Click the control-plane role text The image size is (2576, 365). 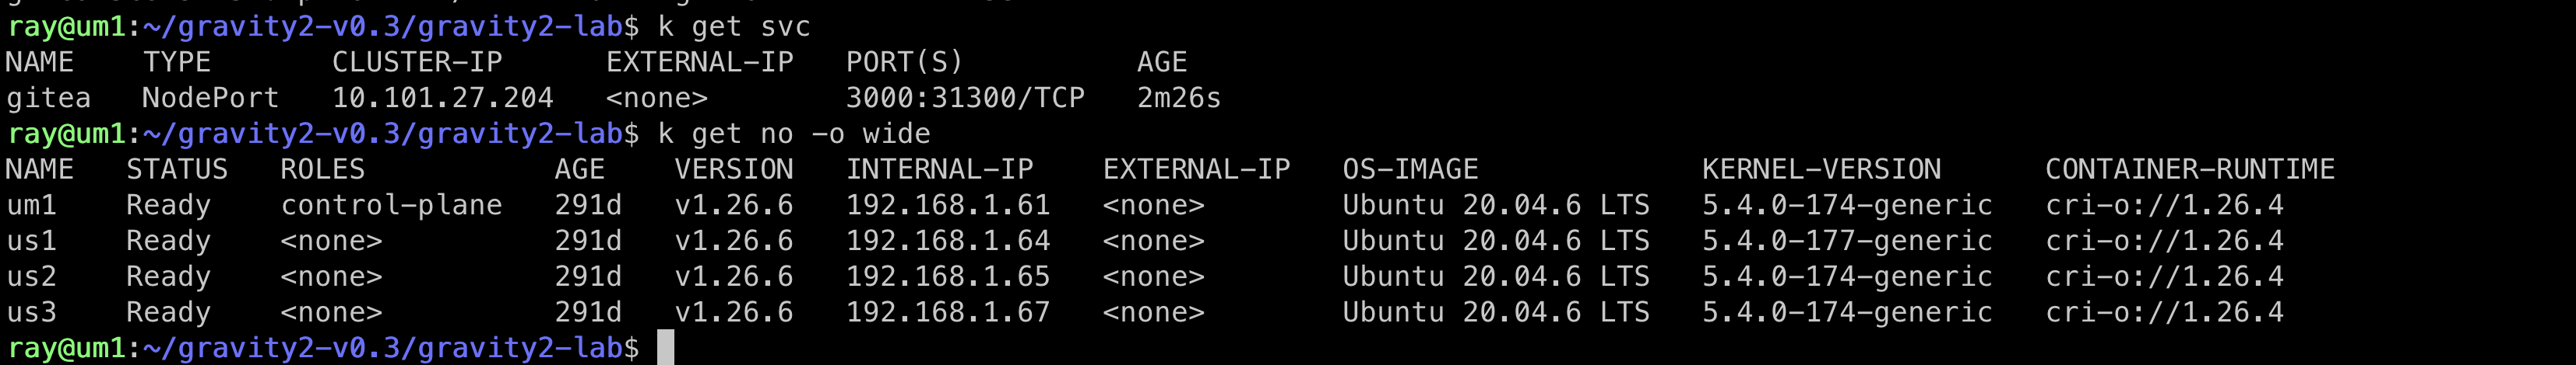[x=391, y=206]
